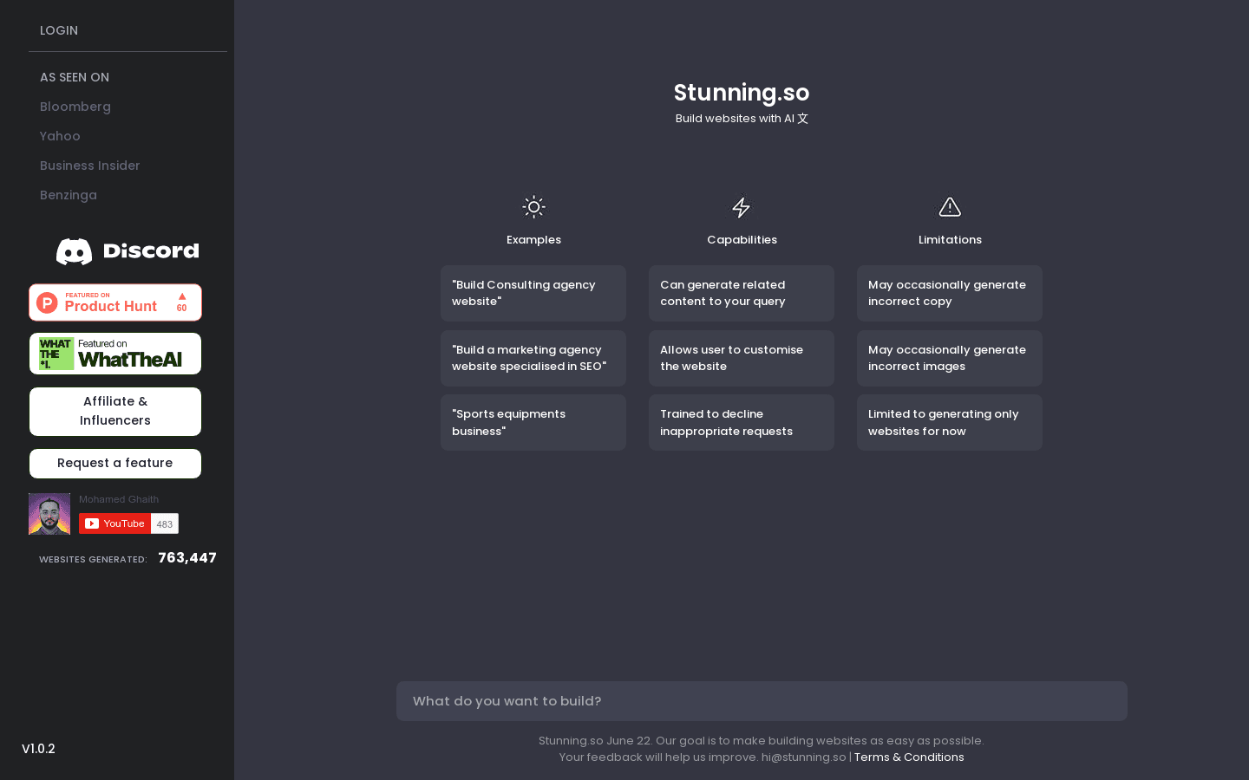Viewport: 1249px width, 780px height.
Task: Click the YouTube subscribe button
Action: [x=114, y=523]
